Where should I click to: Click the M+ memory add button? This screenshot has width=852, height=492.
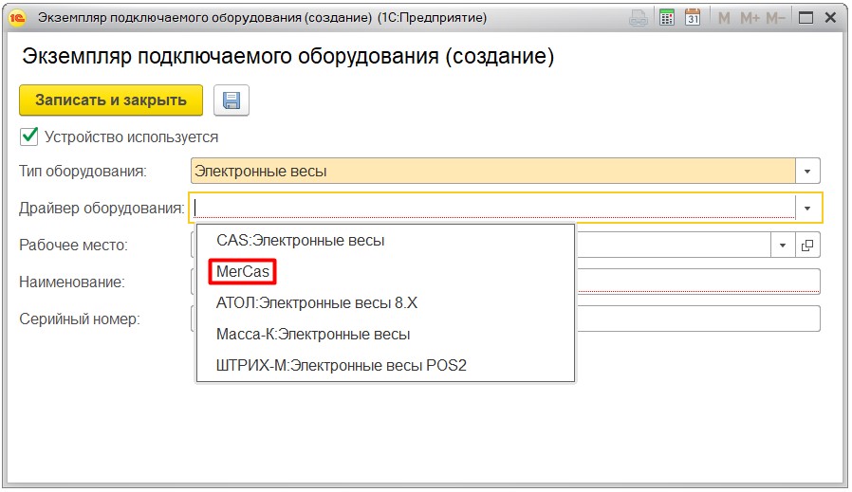(750, 17)
